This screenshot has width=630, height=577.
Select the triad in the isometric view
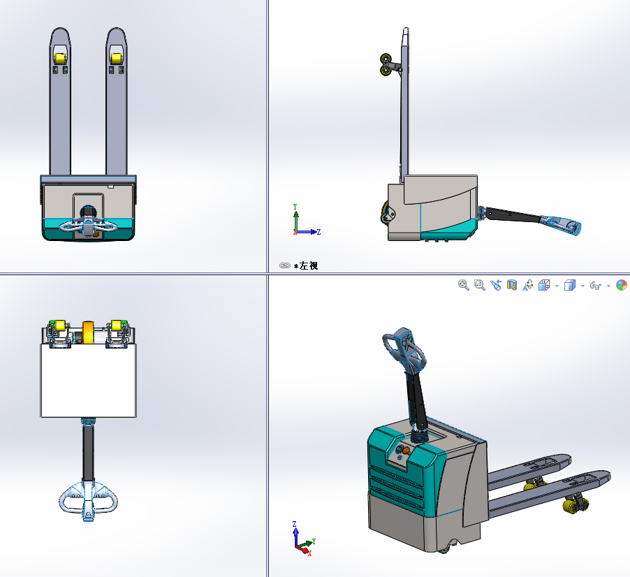304,539
